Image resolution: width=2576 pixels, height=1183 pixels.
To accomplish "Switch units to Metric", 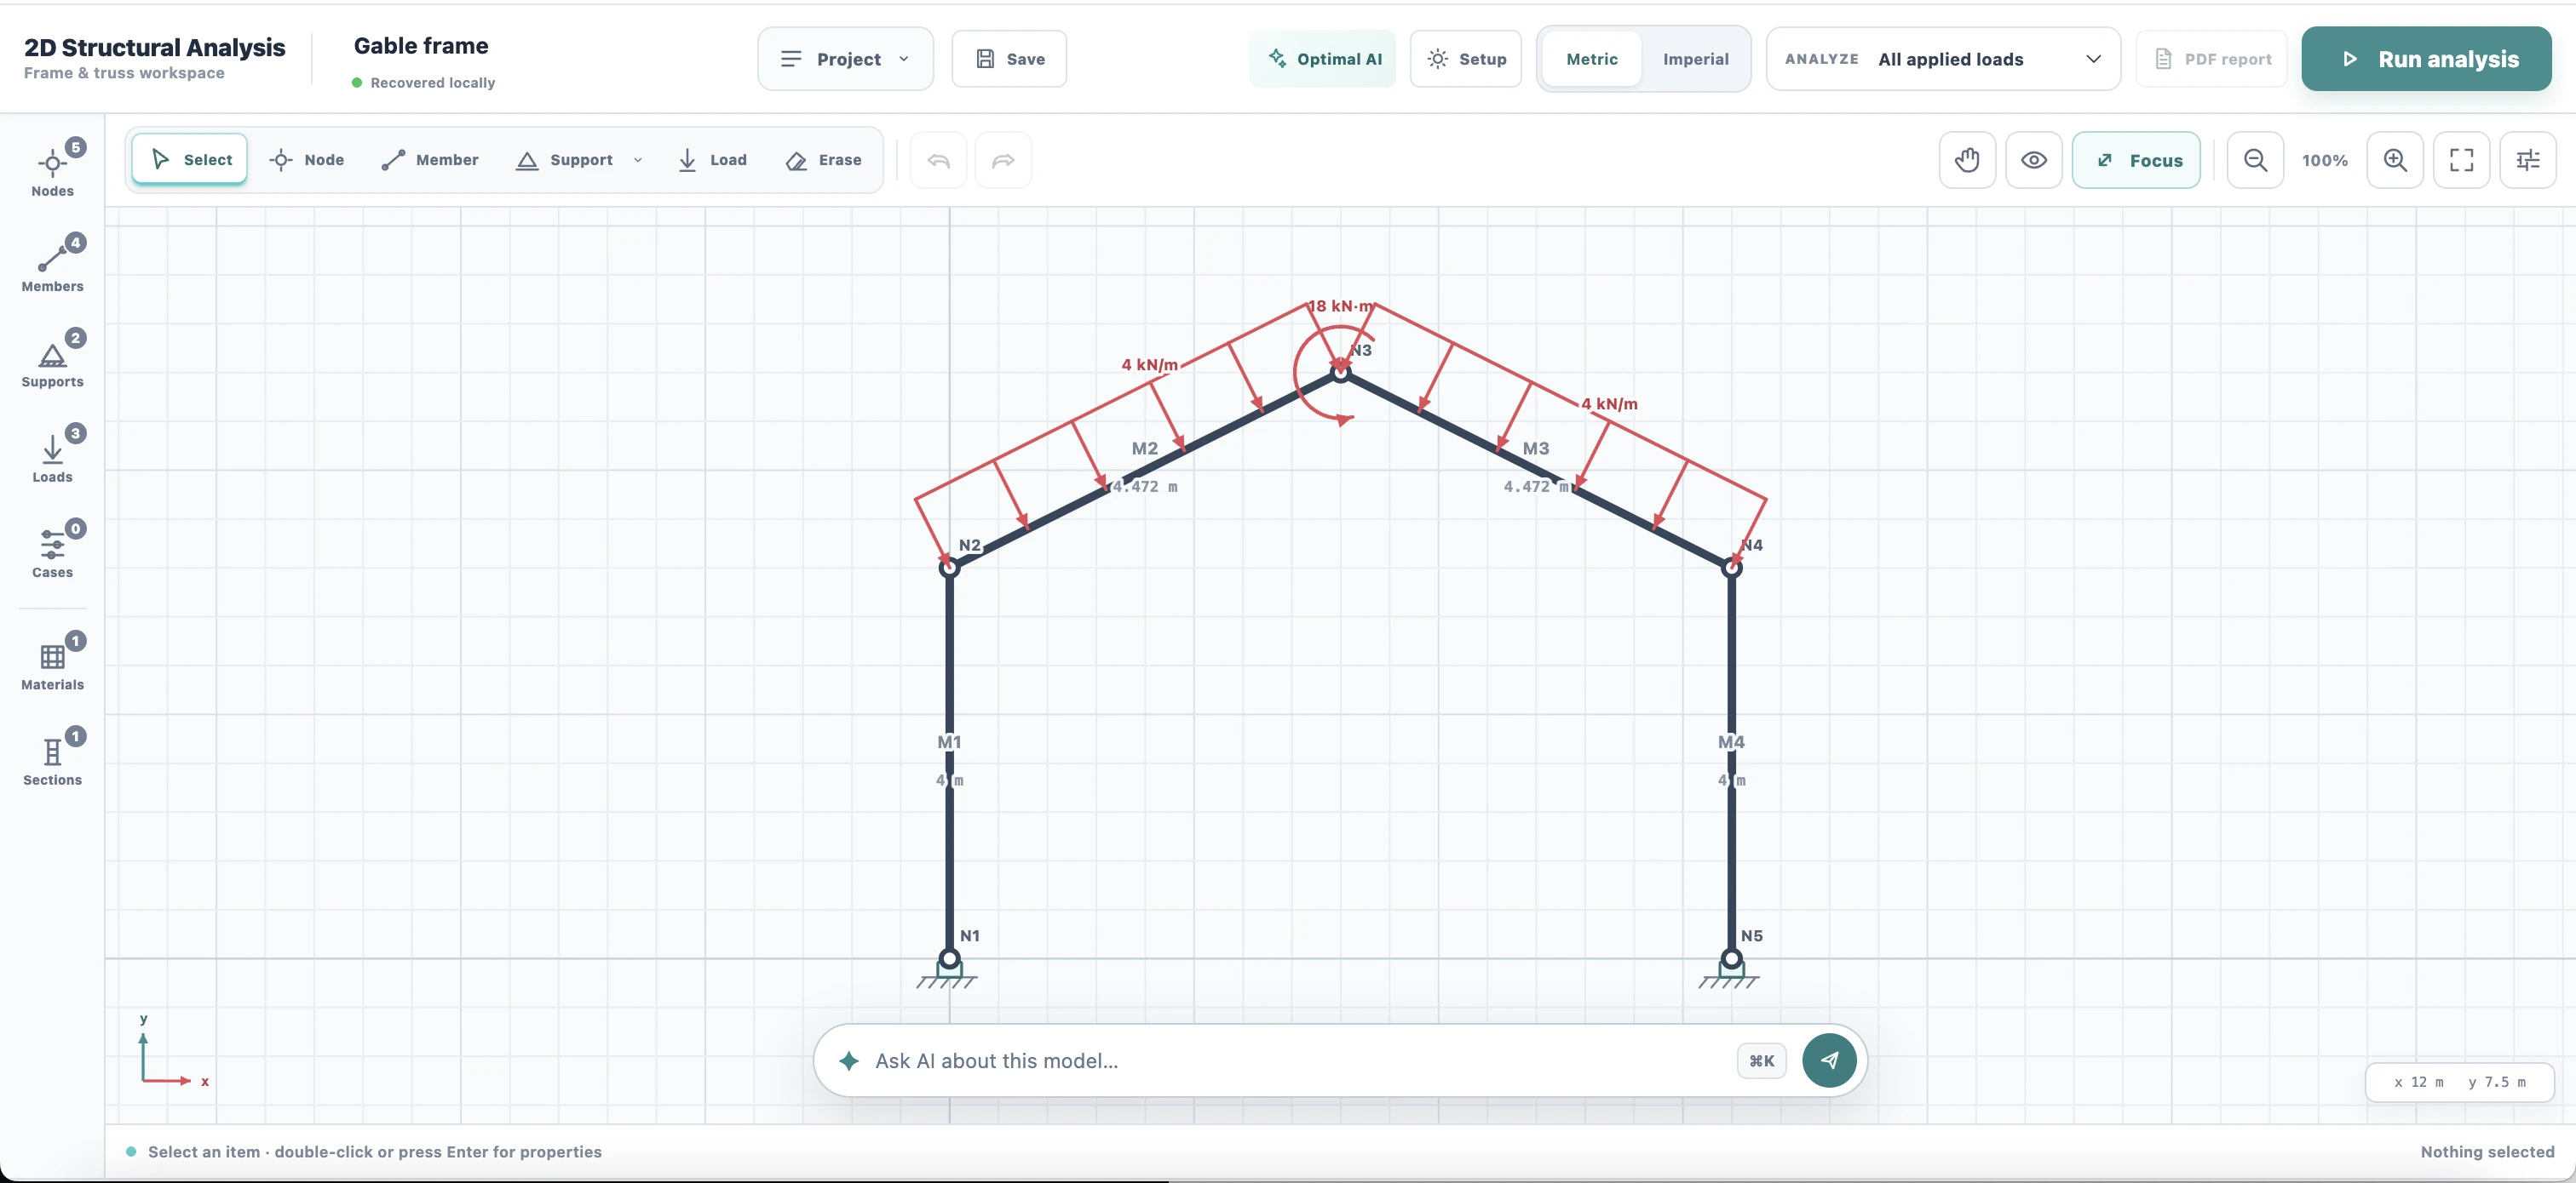I will [x=1591, y=59].
